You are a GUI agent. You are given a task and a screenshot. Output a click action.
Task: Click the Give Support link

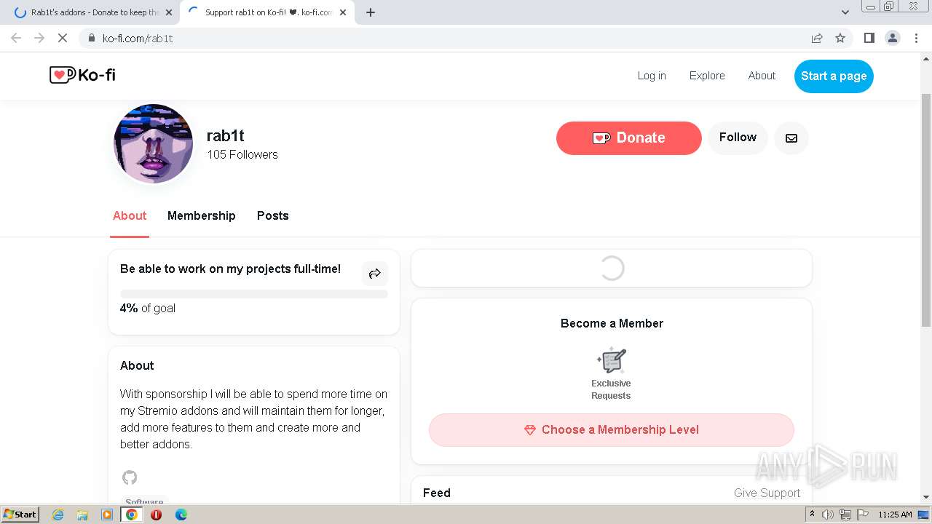pos(767,493)
